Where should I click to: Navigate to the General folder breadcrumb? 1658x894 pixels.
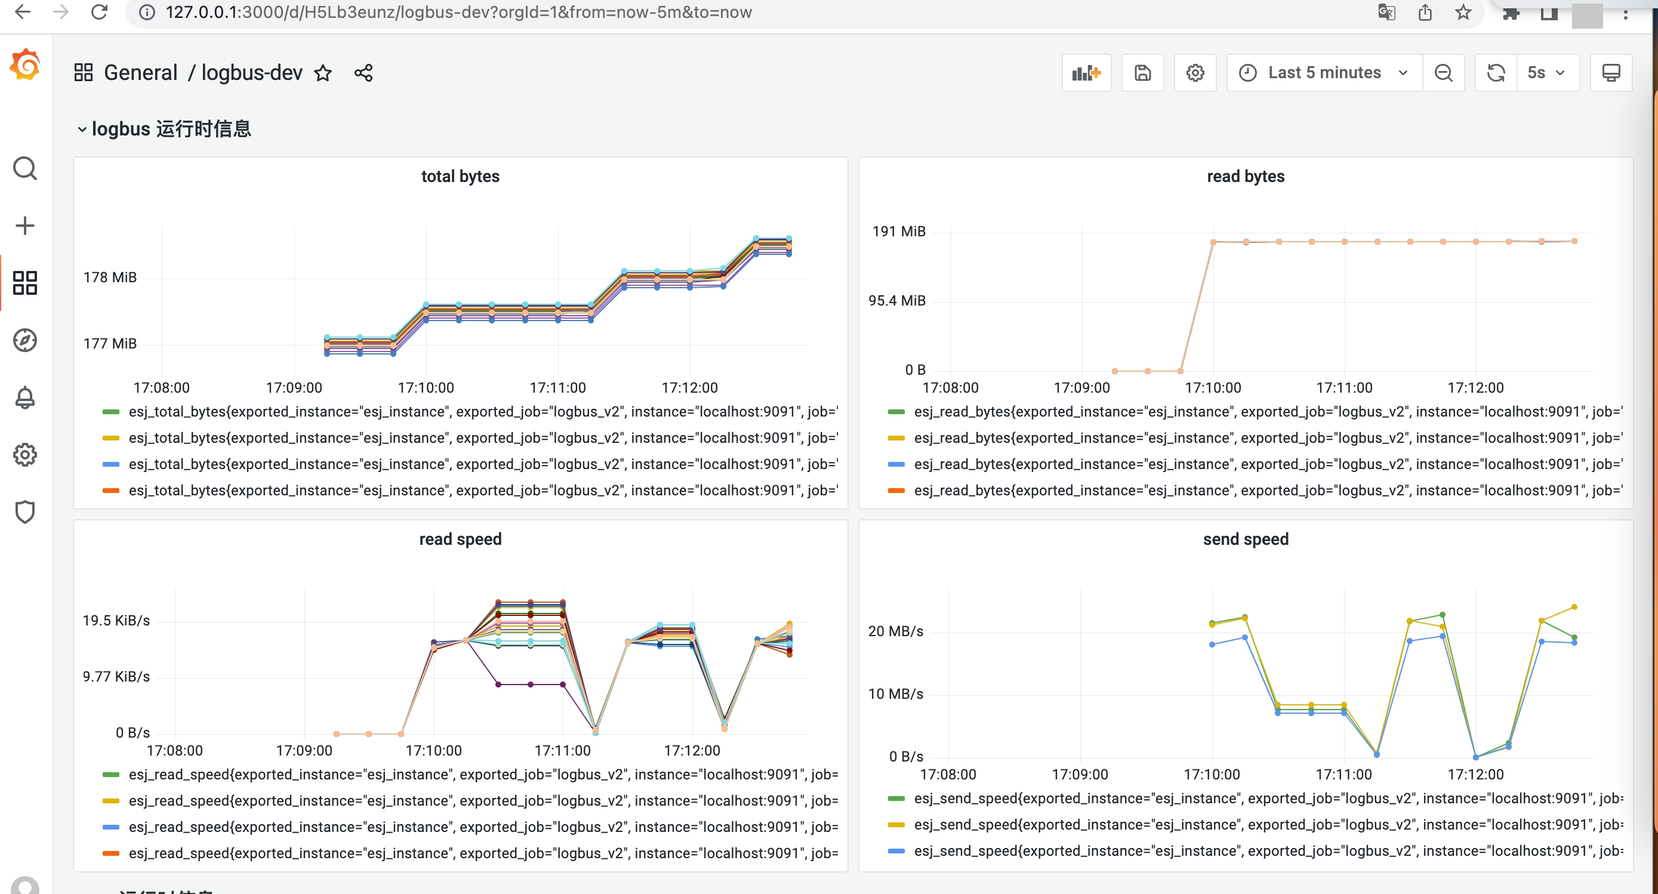pyautogui.click(x=140, y=73)
